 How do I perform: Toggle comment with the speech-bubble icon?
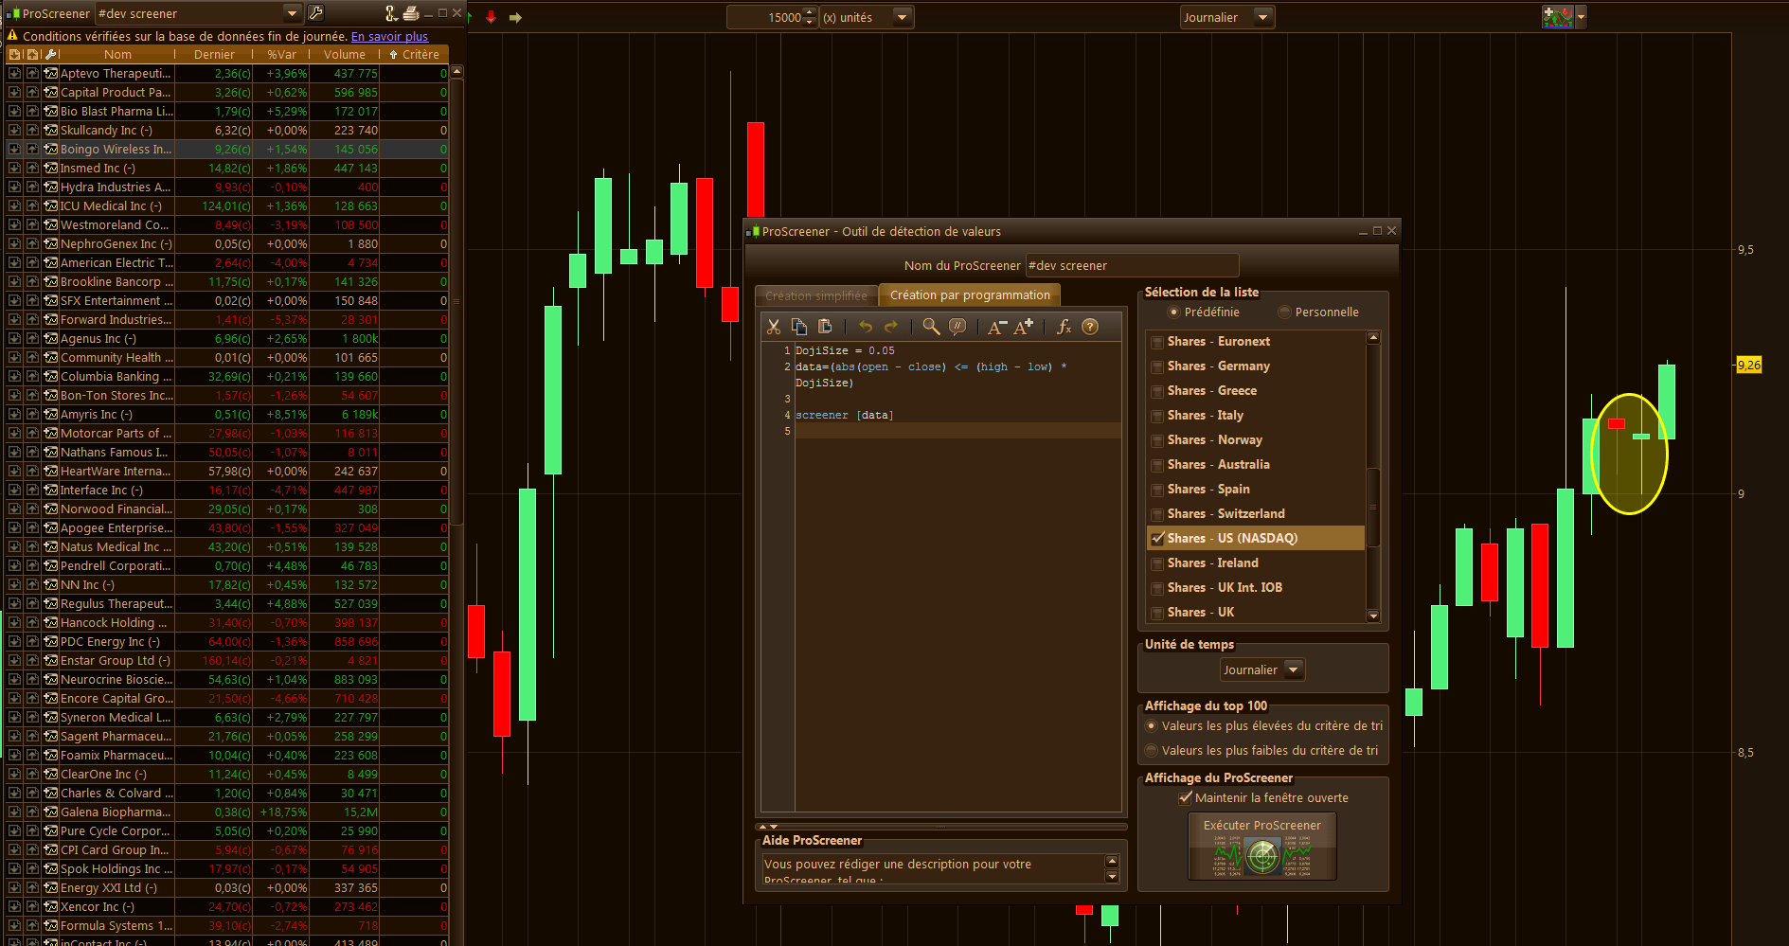[957, 327]
